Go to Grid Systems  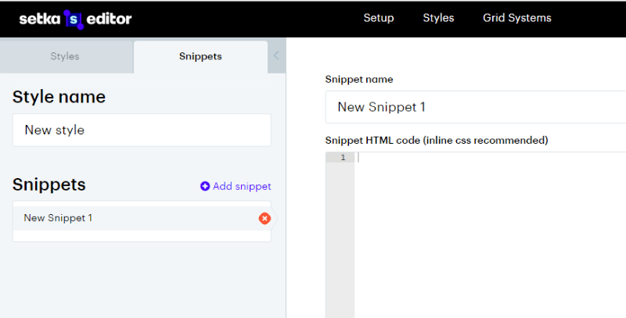[x=517, y=18]
